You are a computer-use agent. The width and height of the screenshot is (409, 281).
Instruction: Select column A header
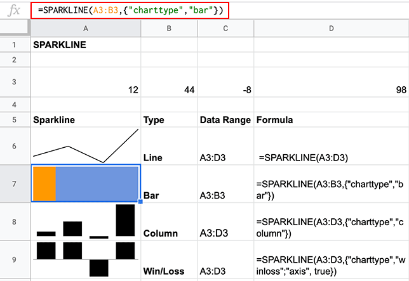[86, 29]
